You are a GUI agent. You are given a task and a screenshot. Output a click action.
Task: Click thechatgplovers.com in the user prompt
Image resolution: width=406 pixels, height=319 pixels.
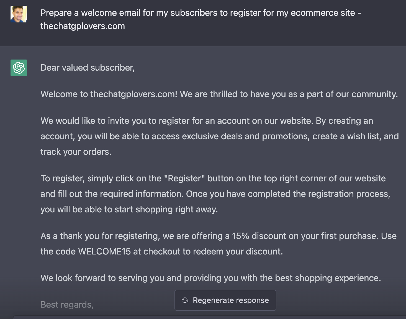(x=83, y=26)
